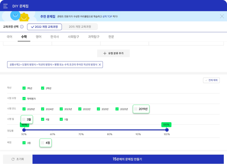Switch to the 영어 tab
Viewport: 227px width, 166px height.
pos(38,37)
